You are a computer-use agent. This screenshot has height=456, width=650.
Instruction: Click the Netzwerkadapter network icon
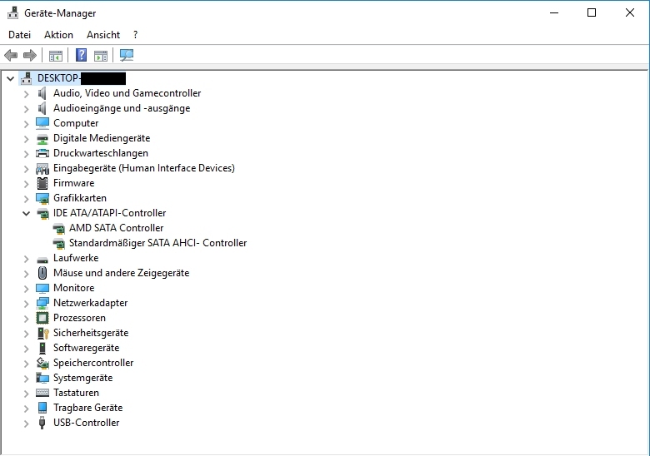tap(42, 304)
